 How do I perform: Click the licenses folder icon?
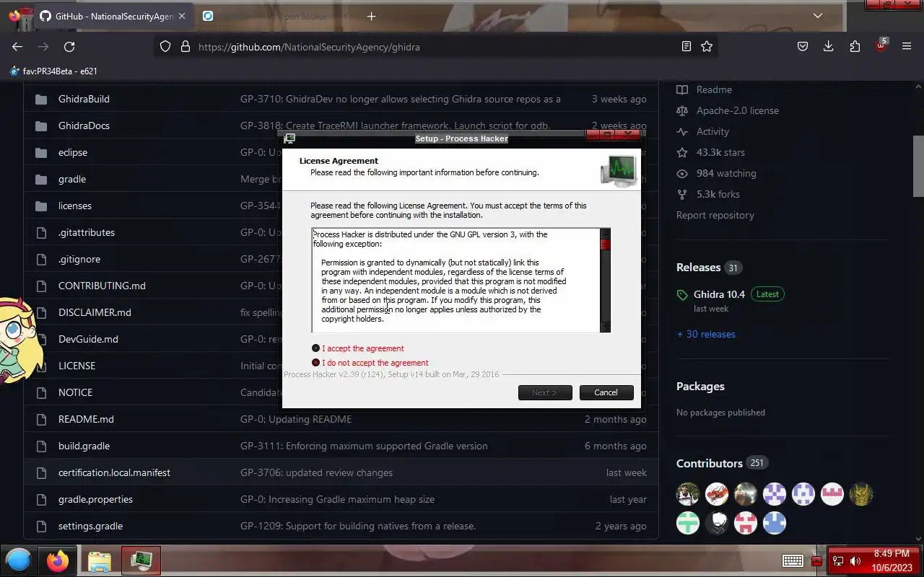tap(41, 206)
